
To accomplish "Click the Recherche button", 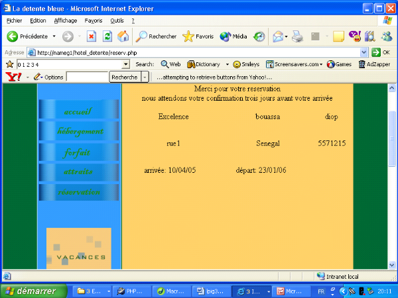I will coord(125,77).
